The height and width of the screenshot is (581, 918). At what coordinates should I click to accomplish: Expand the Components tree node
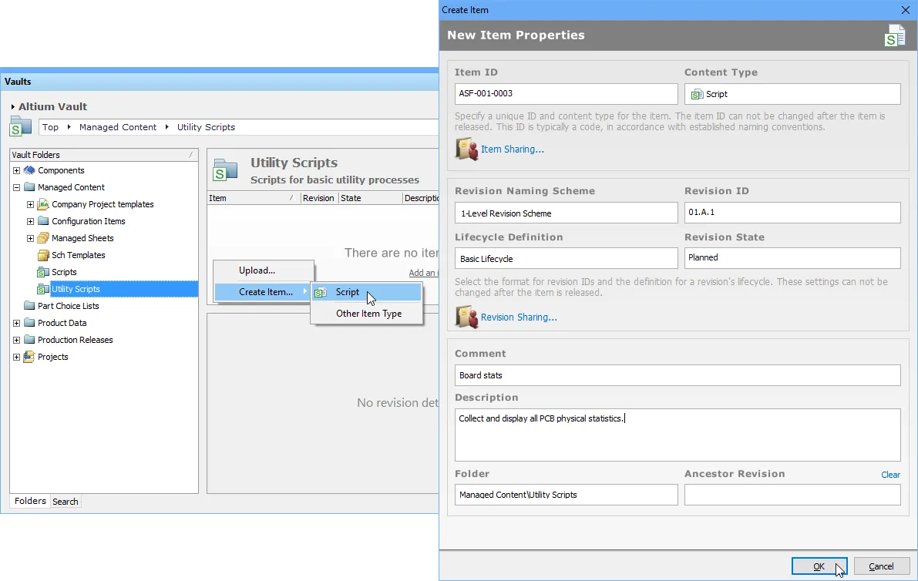16,170
